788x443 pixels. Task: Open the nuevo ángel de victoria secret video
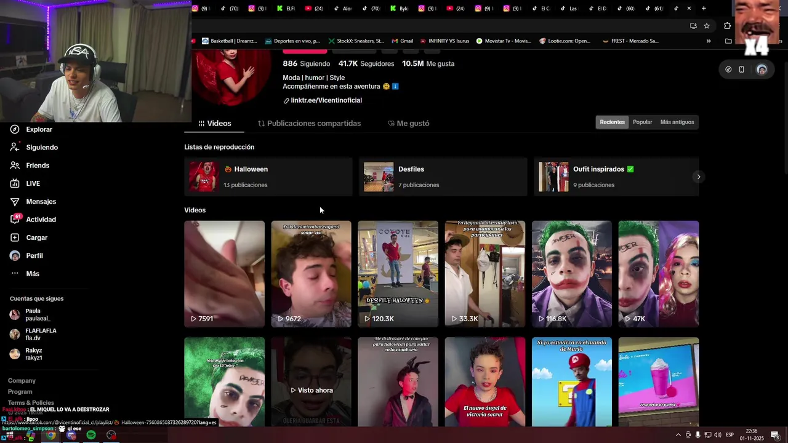click(x=484, y=381)
